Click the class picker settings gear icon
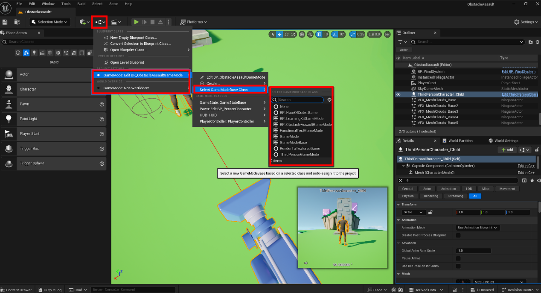Screen dimensions: 541x293 coord(329,100)
